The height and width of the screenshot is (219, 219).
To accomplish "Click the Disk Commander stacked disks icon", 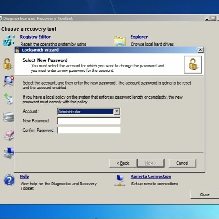I will tap(8, 117).
